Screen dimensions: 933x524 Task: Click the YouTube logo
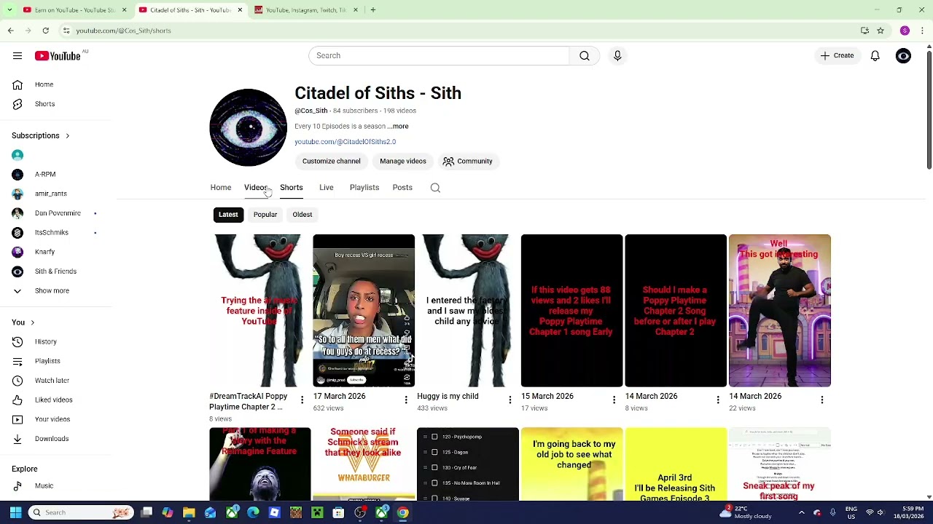point(58,56)
